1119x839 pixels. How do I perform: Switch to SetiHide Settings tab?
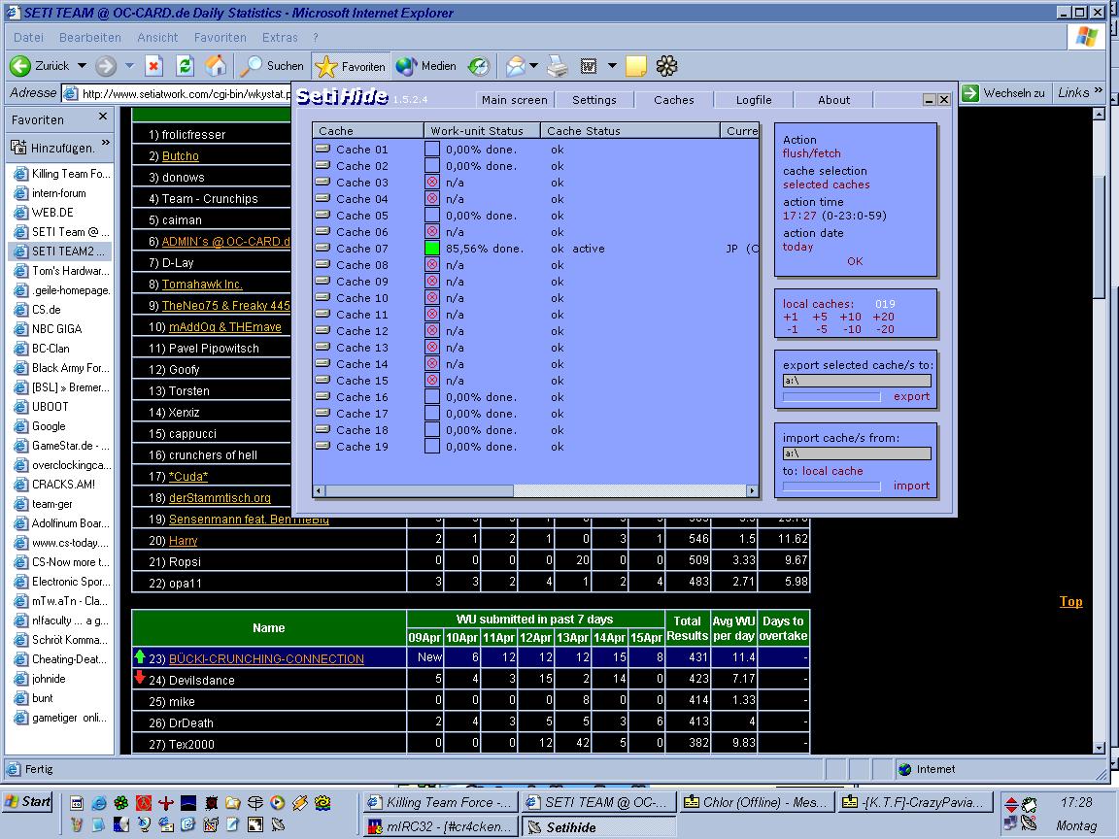click(x=593, y=100)
